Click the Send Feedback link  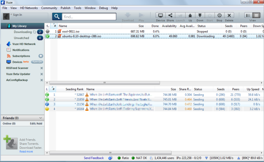click(x=94, y=158)
